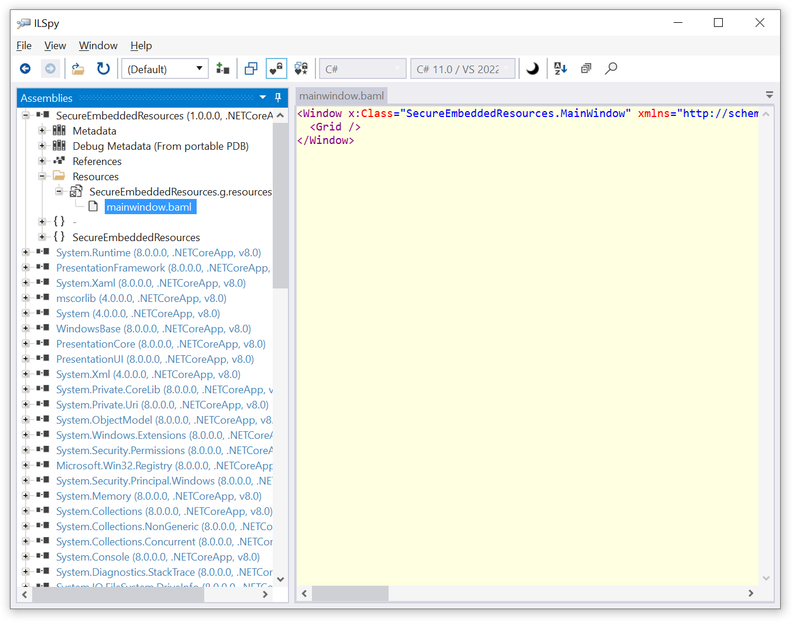Sort assemblies alphabetically with the AZ icon
This screenshot has width=793, height=622.
click(560, 68)
